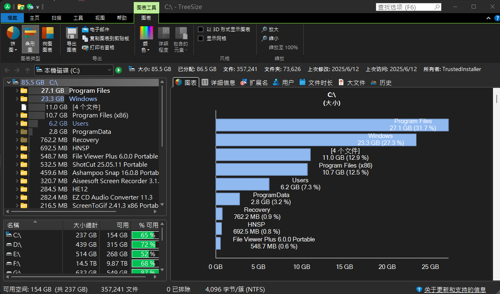Enable 3D chart display checkbox

pyautogui.click(x=201, y=30)
